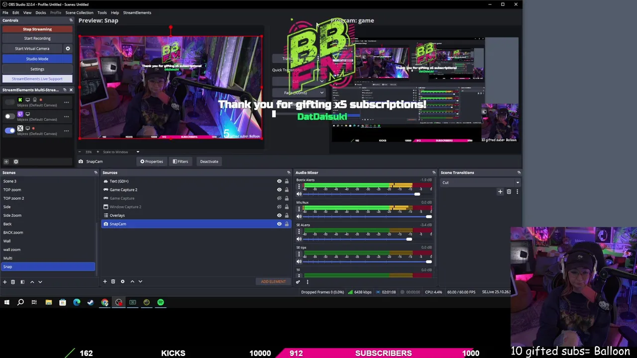Screen dimensions: 637x358
Task: Remove the scene transition with the trash icon
Action: coord(509,191)
